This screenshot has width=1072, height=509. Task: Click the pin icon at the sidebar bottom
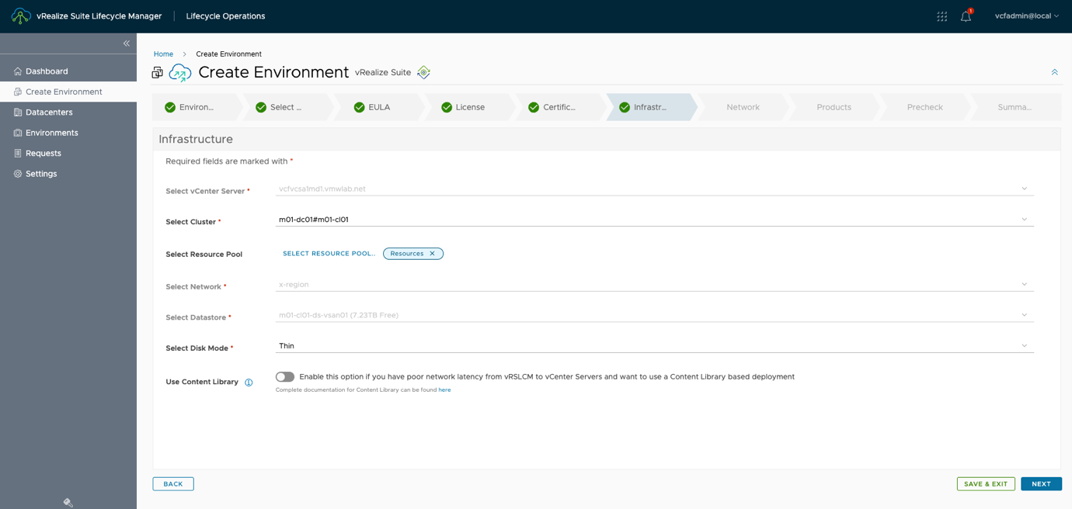coord(68,503)
